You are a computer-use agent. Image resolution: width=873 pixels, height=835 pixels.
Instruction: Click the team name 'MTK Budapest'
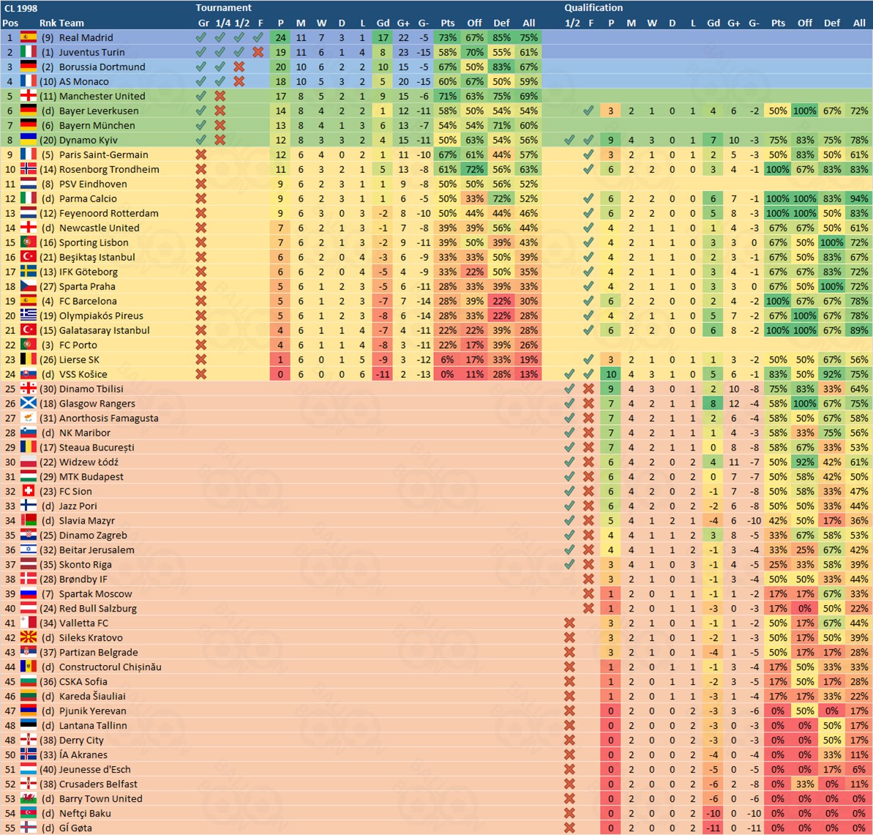coord(91,477)
